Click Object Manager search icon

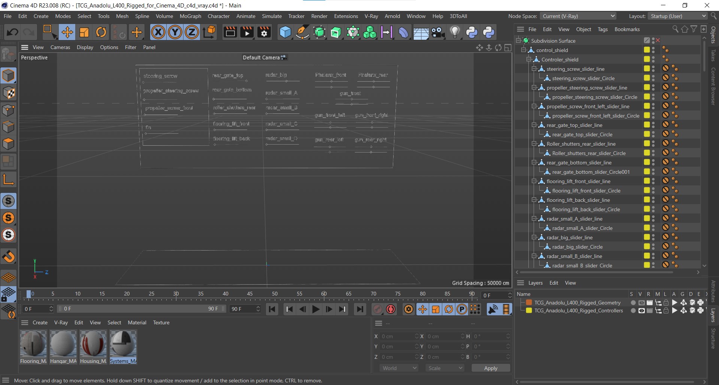[x=675, y=29]
